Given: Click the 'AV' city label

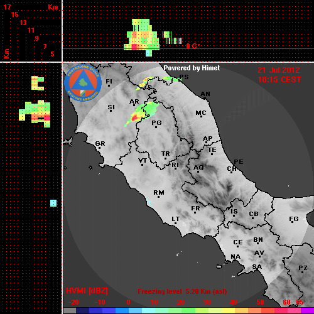Looking at the screenshot, I should (259, 253).
